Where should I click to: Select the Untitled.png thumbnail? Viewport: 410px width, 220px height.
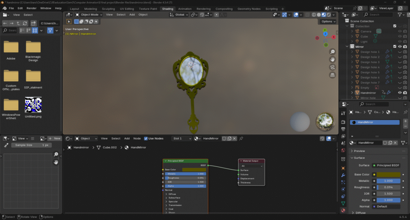(x=33, y=105)
